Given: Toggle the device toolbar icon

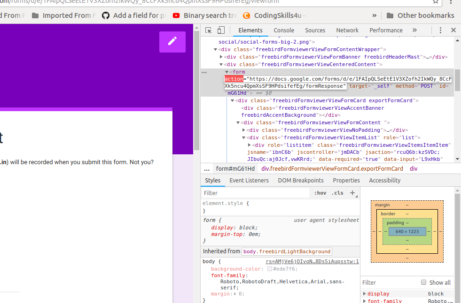Looking at the screenshot, I should pos(220,30).
